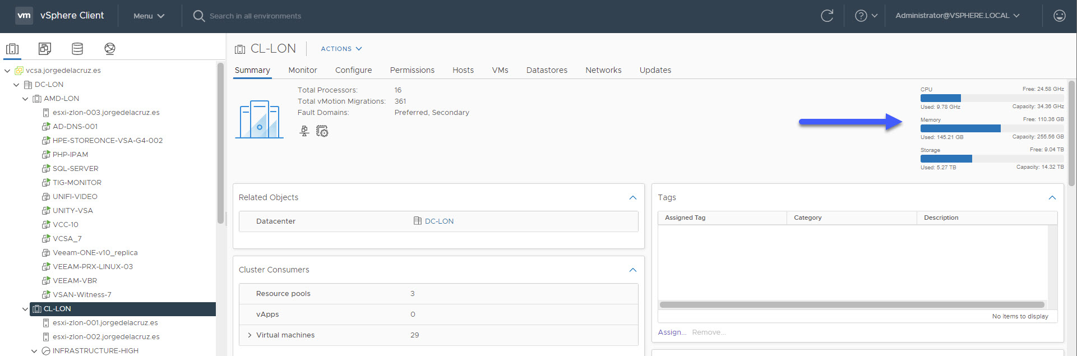Collapse the vcsa.jorgedelacruz.es tree node
This screenshot has height=356, width=1077.
(x=7, y=71)
